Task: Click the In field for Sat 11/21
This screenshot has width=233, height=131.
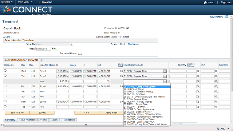Action: pos(63,91)
